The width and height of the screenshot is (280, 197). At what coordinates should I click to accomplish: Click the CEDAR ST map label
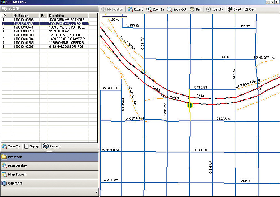224,118
